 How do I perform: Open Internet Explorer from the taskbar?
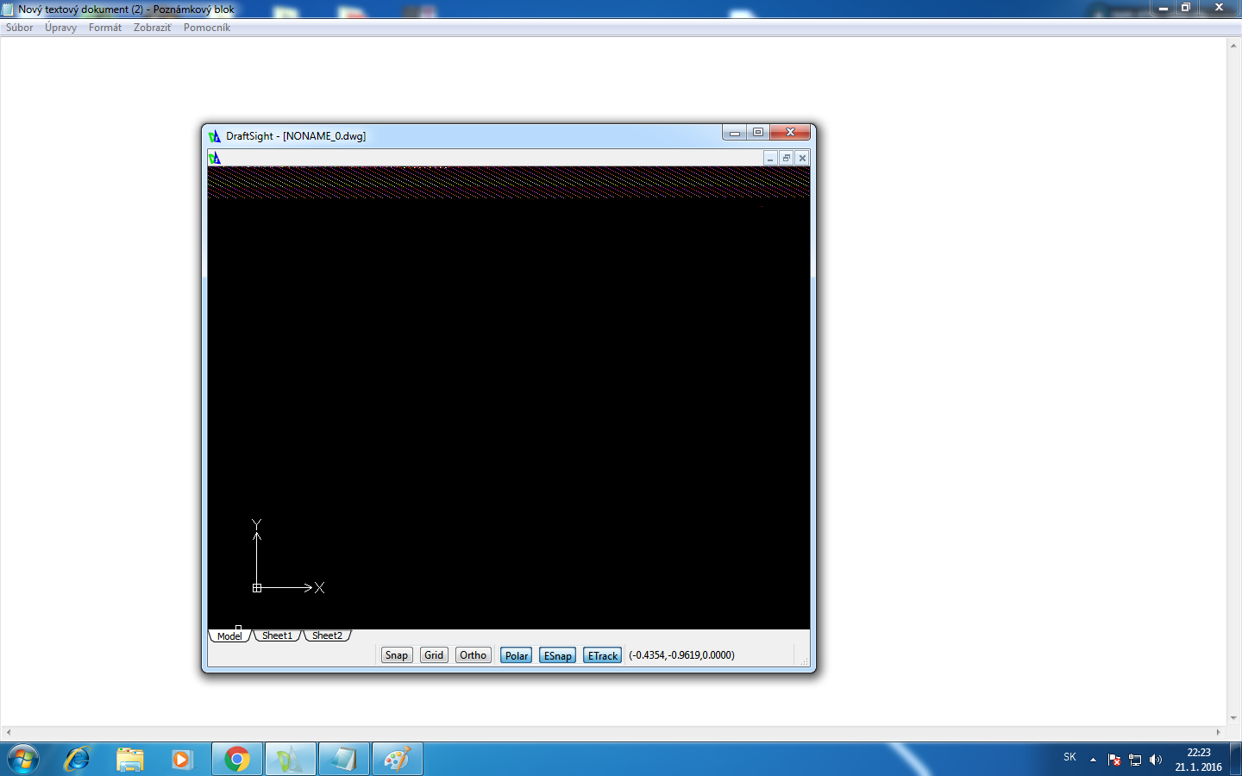click(x=77, y=760)
